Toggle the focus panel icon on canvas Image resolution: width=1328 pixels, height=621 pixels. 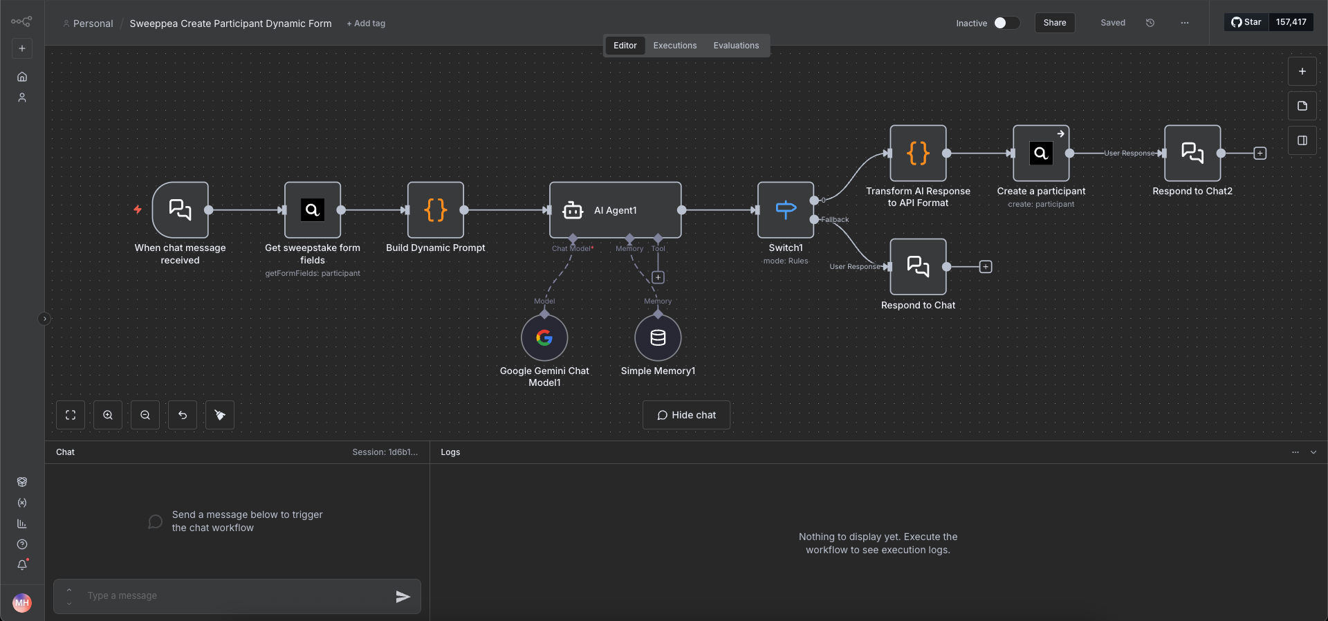point(1302,140)
